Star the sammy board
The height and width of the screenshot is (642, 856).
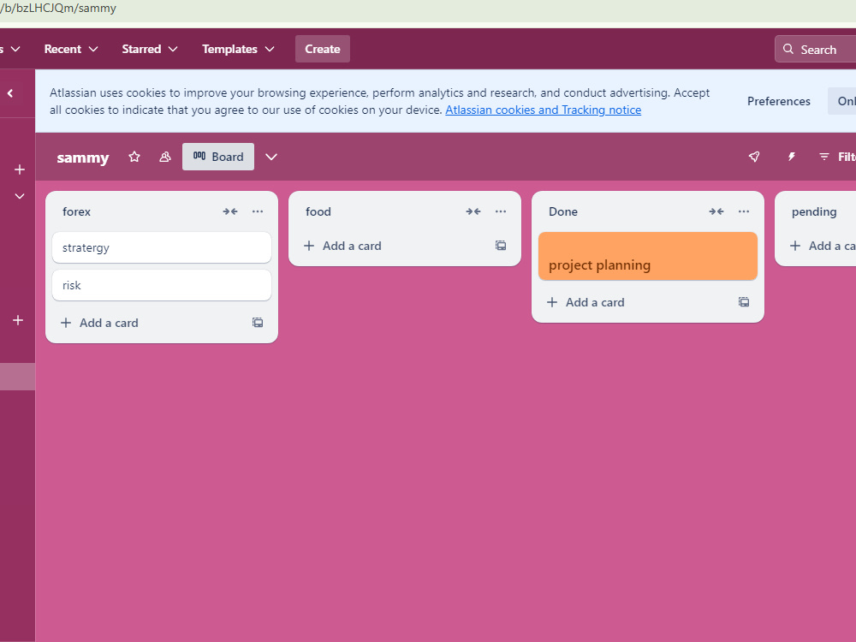pos(134,158)
